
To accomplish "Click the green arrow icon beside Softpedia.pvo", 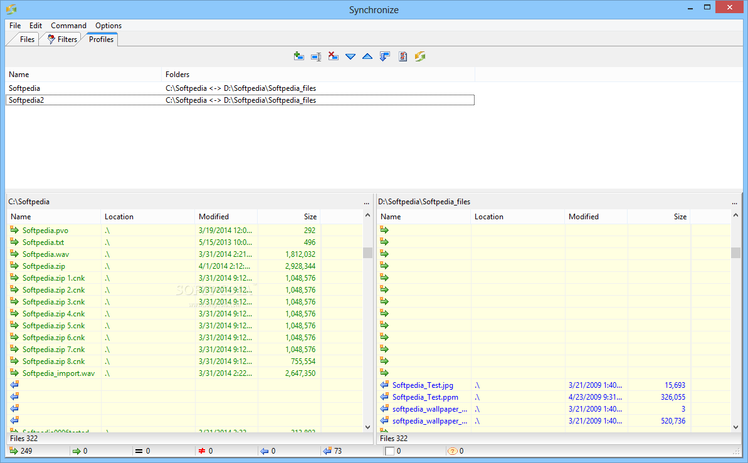I will coord(14,230).
